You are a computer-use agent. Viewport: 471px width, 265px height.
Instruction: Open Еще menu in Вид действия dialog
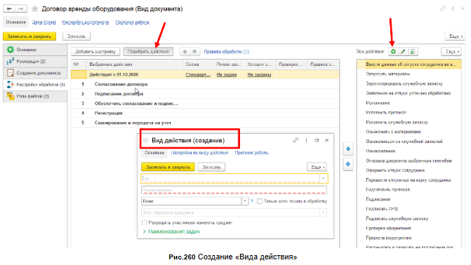pyautogui.click(x=317, y=167)
